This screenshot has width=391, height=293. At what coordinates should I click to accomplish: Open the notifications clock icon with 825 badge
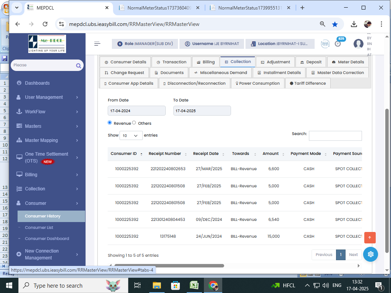pos(338,43)
